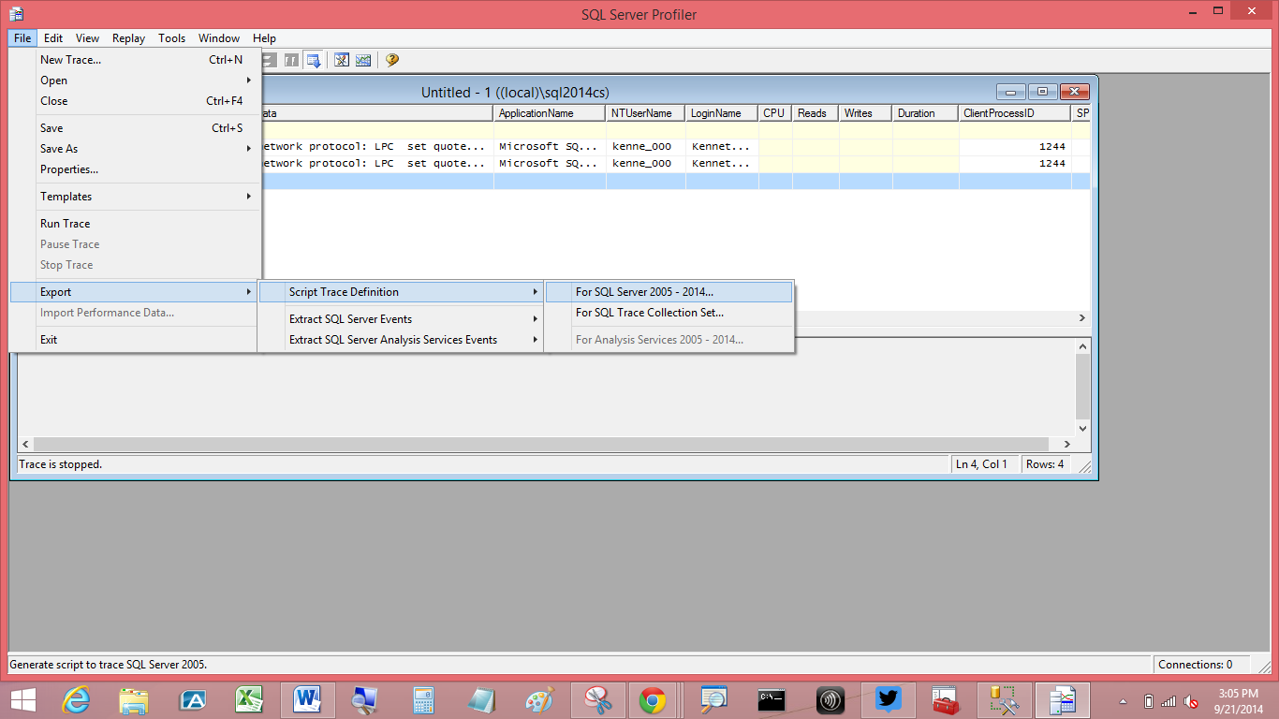
Task: Switch to Google Chrome on the taskbar
Action: click(x=654, y=699)
